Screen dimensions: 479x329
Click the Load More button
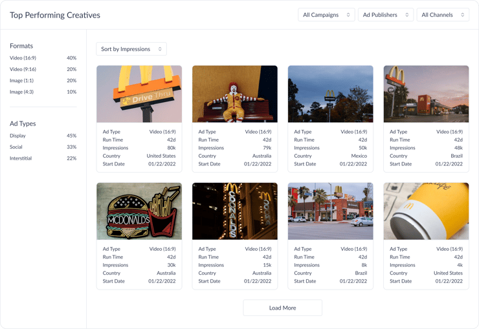(x=282, y=308)
